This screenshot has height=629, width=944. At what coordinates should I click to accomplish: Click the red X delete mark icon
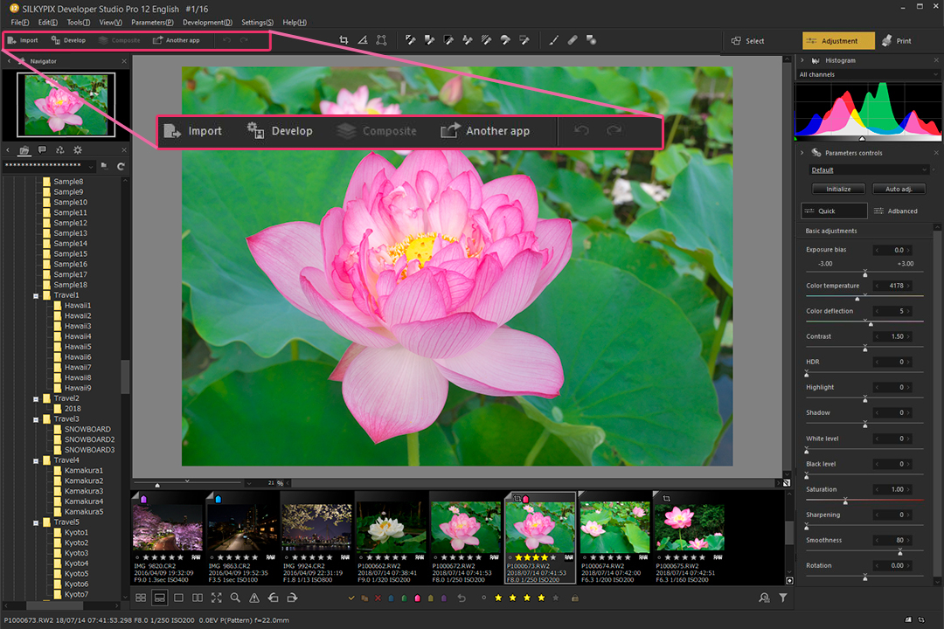pos(378,598)
